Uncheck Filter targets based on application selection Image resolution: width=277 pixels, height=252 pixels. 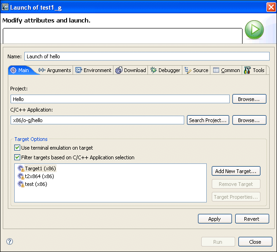click(17, 157)
